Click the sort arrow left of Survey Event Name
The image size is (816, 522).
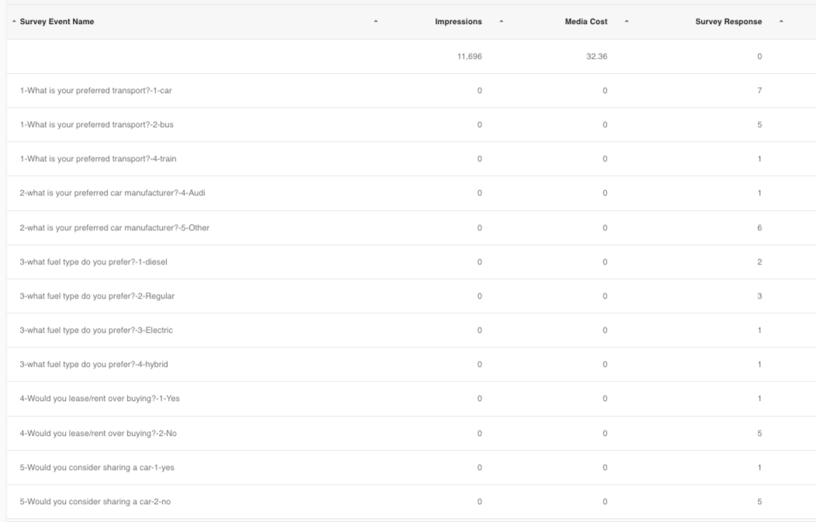(14, 22)
